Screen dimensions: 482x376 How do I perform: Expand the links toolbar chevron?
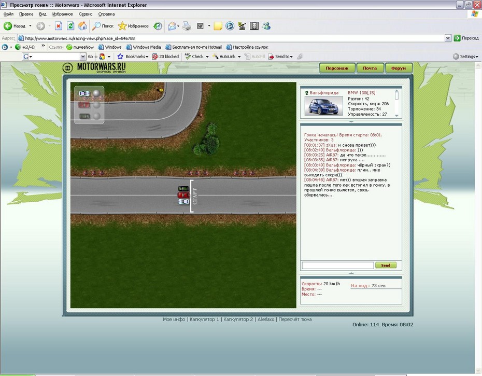click(x=43, y=46)
